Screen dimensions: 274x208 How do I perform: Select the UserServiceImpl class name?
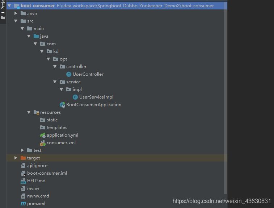(x=96, y=97)
